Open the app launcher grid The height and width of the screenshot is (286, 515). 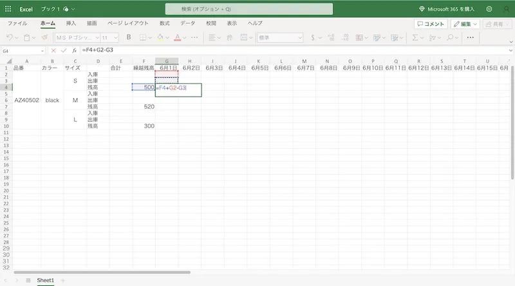[x=8, y=9]
